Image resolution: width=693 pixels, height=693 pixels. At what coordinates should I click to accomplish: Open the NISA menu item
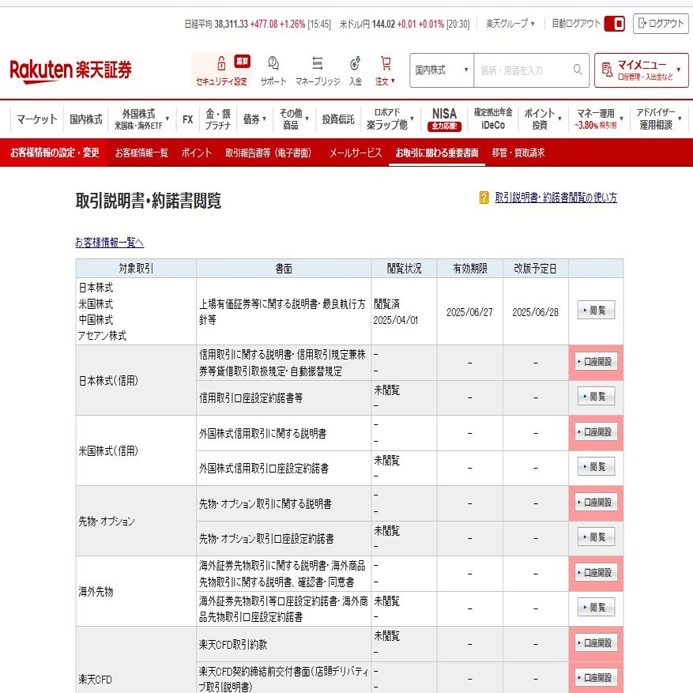[x=444, y=119]
